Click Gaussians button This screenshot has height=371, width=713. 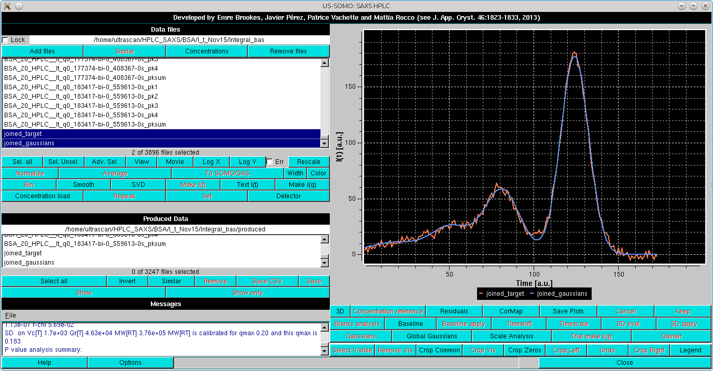pos(361,336)
